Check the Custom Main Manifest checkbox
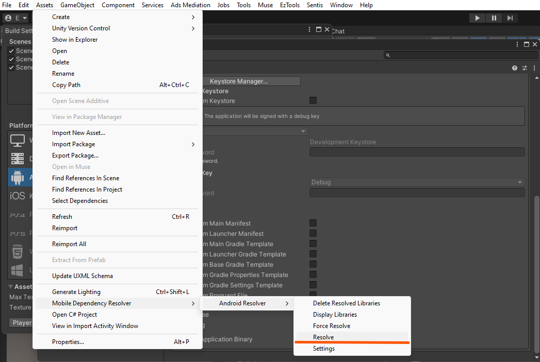Image resolution: width=540 pixels, height=362 pixels. pyautogui.click(x=313, y=223)
